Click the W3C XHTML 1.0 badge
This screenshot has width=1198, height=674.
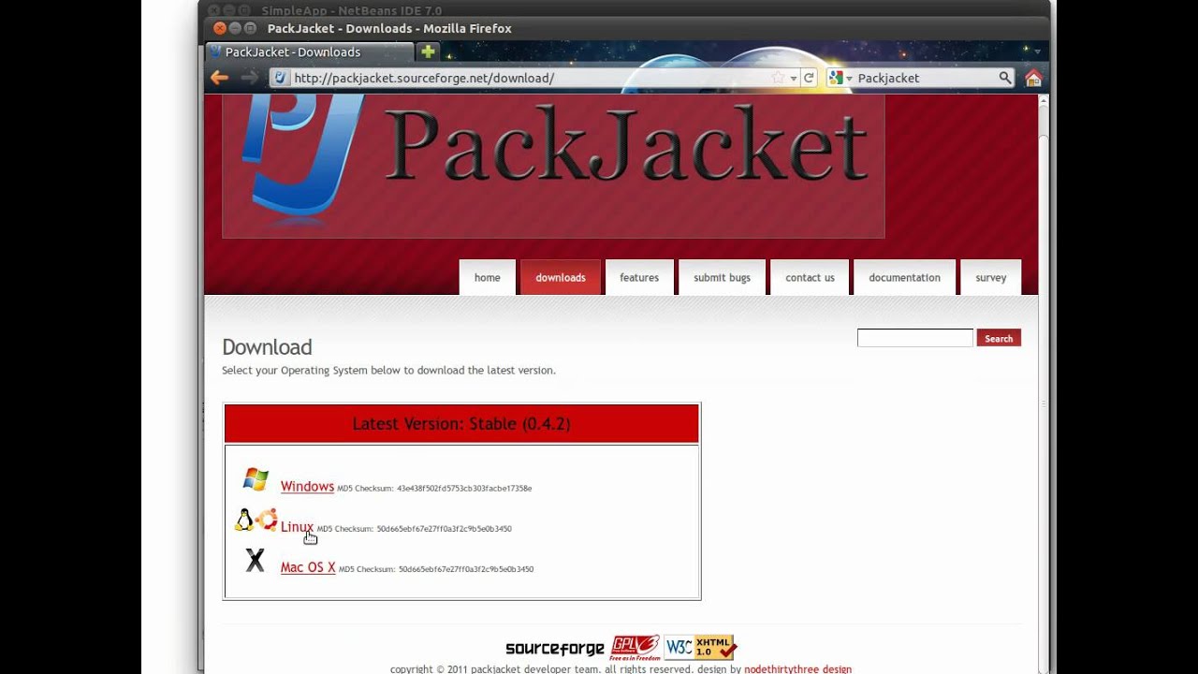(701, 647)
